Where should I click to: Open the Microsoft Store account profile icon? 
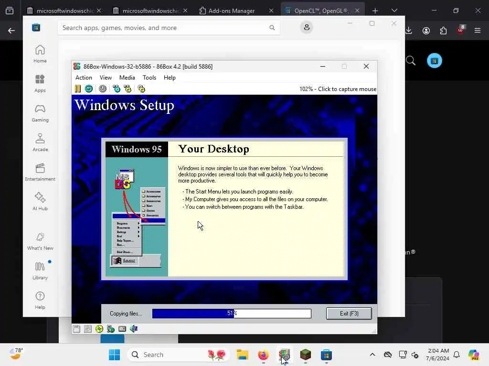307,27
